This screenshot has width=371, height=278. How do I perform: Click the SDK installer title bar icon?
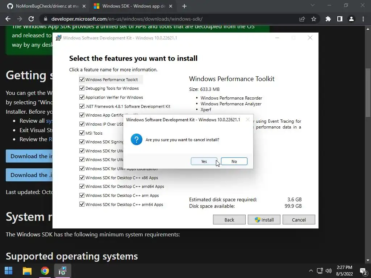tap(58, 38)
